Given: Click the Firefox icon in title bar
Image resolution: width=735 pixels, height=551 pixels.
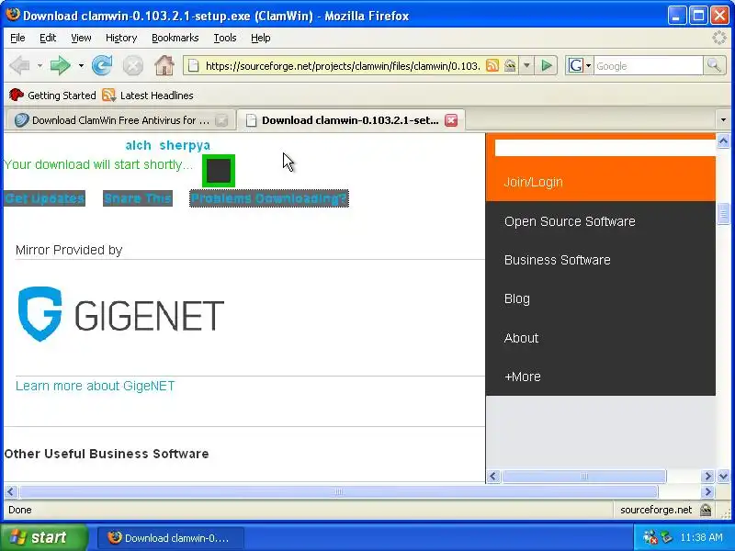Looking at the screenshot, I should coord(13,15).
